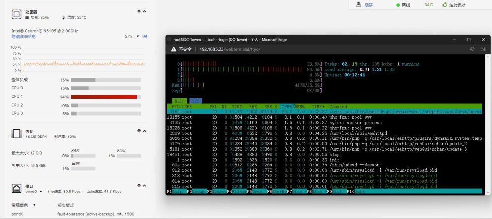Image resolution: width=492 pixels, height=219 pixels.
Task: Open the bond0 interface dropdown
Action: pyautogui.click(x=34, y=192)
